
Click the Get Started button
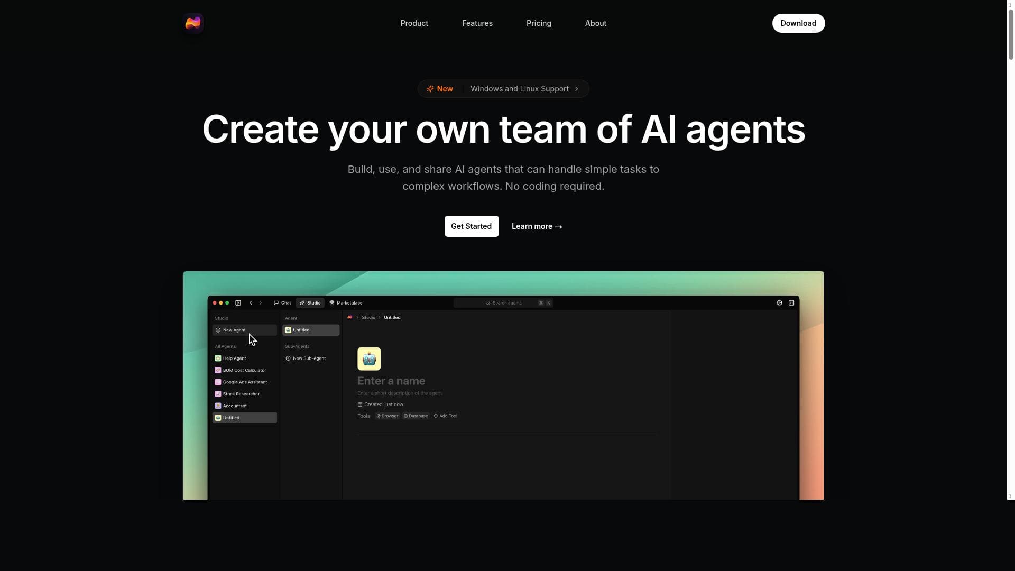(472, 226)
